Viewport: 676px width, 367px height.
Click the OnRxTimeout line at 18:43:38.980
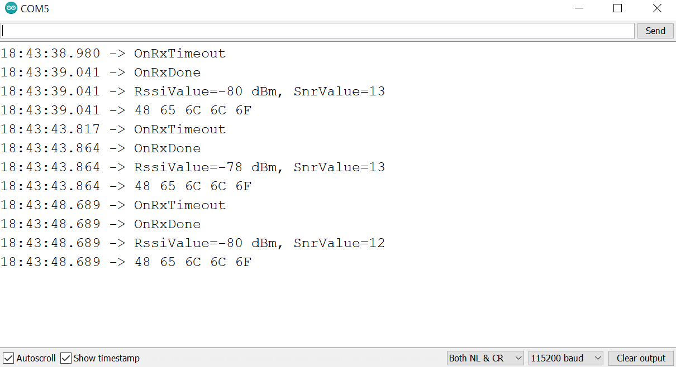113,54
